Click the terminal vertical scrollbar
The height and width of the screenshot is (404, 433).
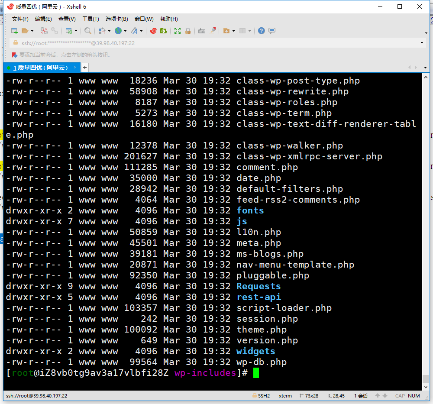[x=426, y=229]
